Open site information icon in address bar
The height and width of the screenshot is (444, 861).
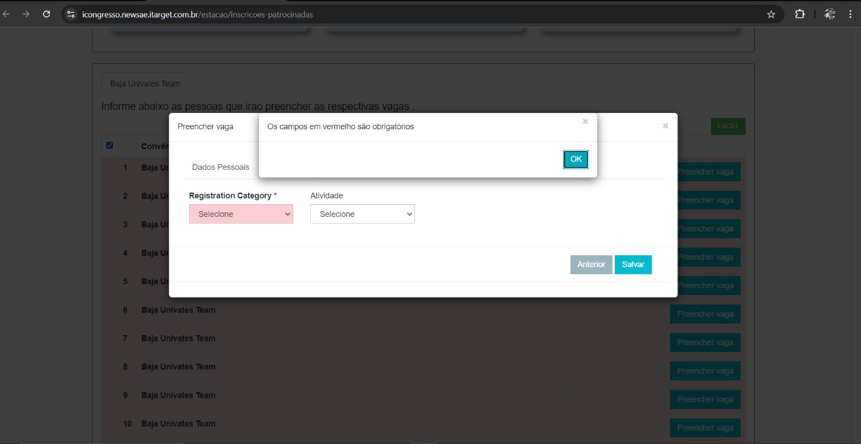71,14
